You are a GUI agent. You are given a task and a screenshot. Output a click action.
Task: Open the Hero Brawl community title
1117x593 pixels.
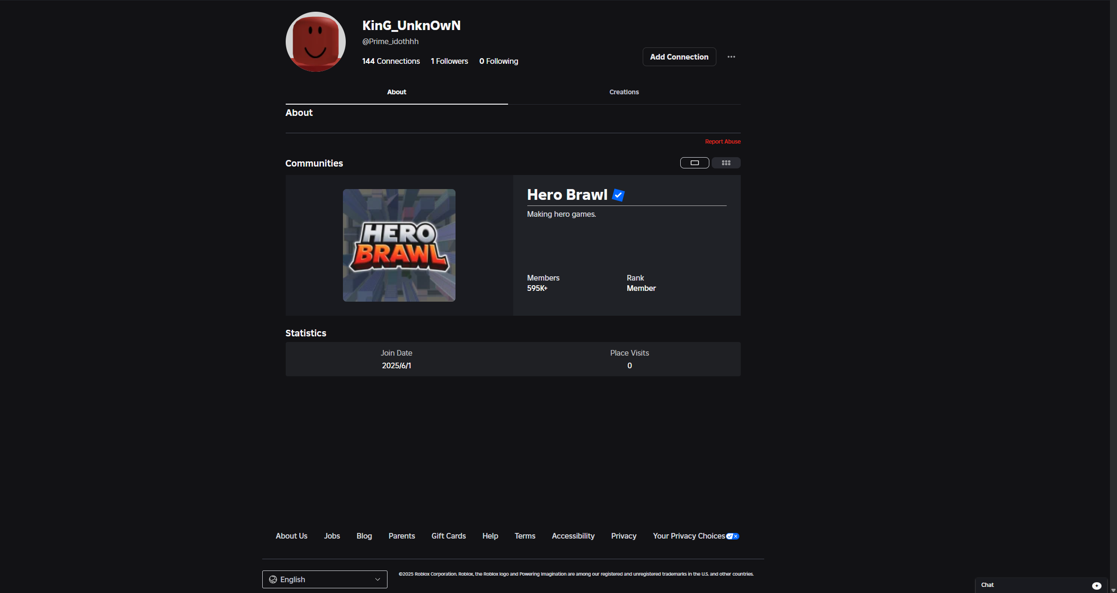pyautogui.click(x=567, y=195)
